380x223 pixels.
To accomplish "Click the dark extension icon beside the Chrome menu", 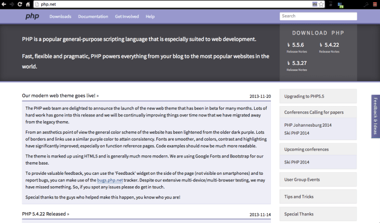I will [x=366, y=4].
